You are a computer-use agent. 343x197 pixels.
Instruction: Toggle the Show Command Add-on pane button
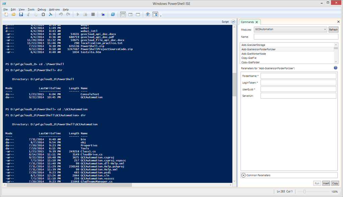click(155, 15)
